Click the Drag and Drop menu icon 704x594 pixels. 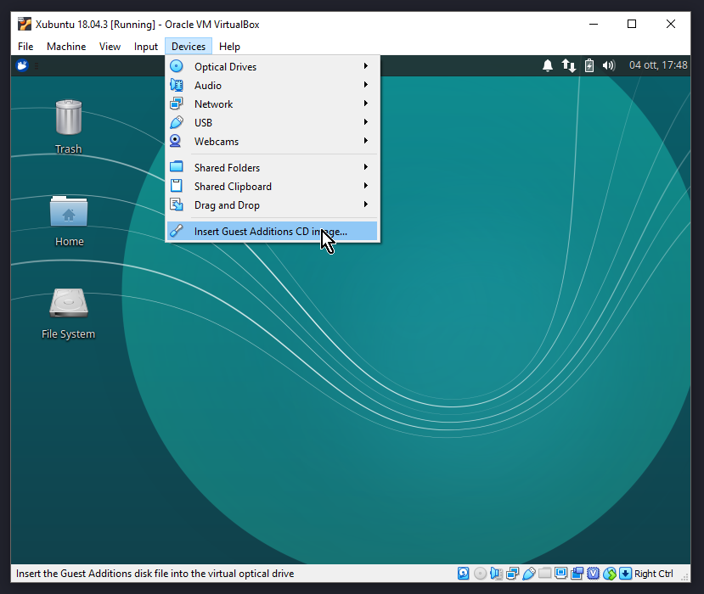click(177, 205)
